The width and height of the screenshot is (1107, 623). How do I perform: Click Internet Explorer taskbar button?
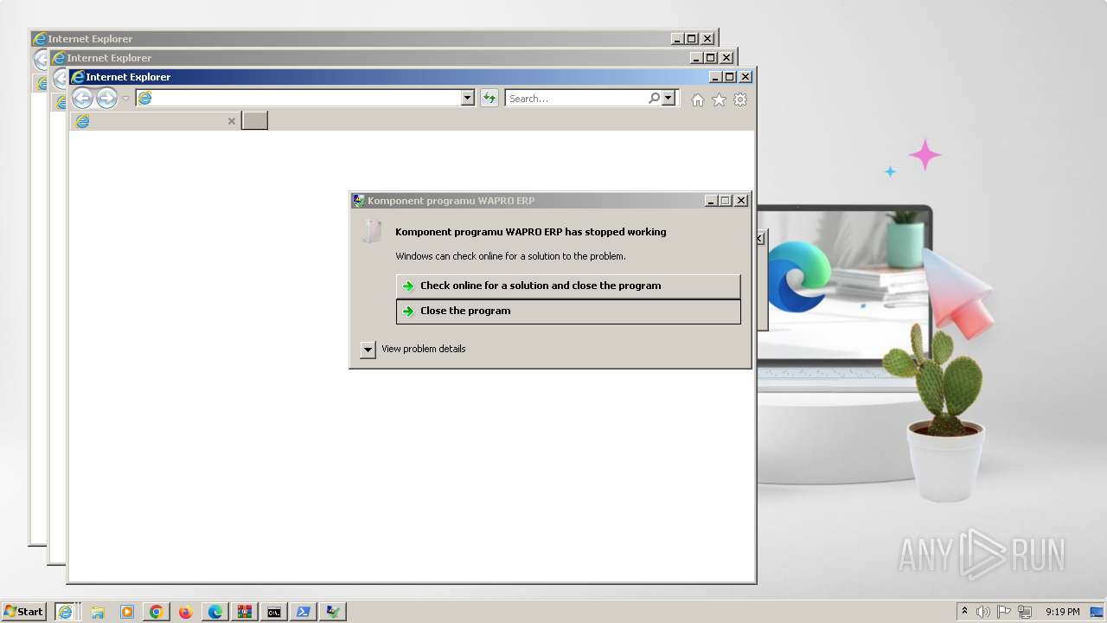[67, 612]
